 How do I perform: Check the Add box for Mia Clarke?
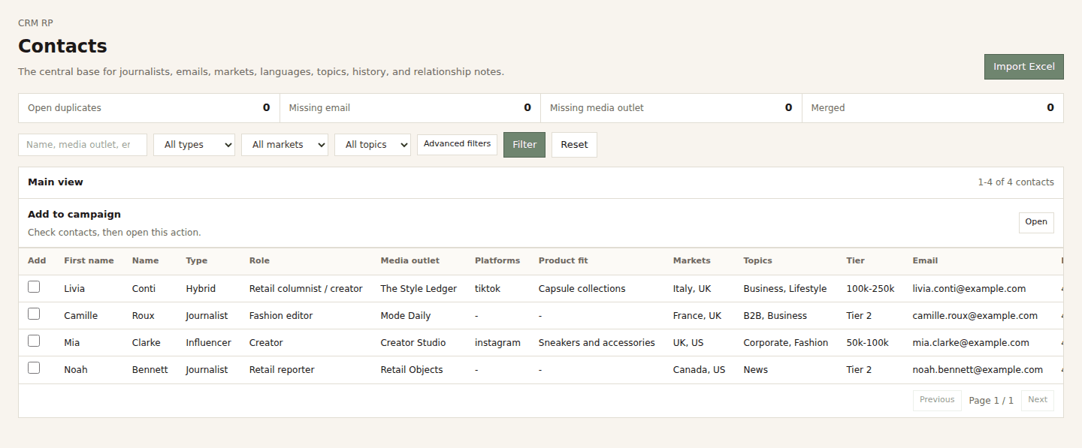[x=34, y=341]
